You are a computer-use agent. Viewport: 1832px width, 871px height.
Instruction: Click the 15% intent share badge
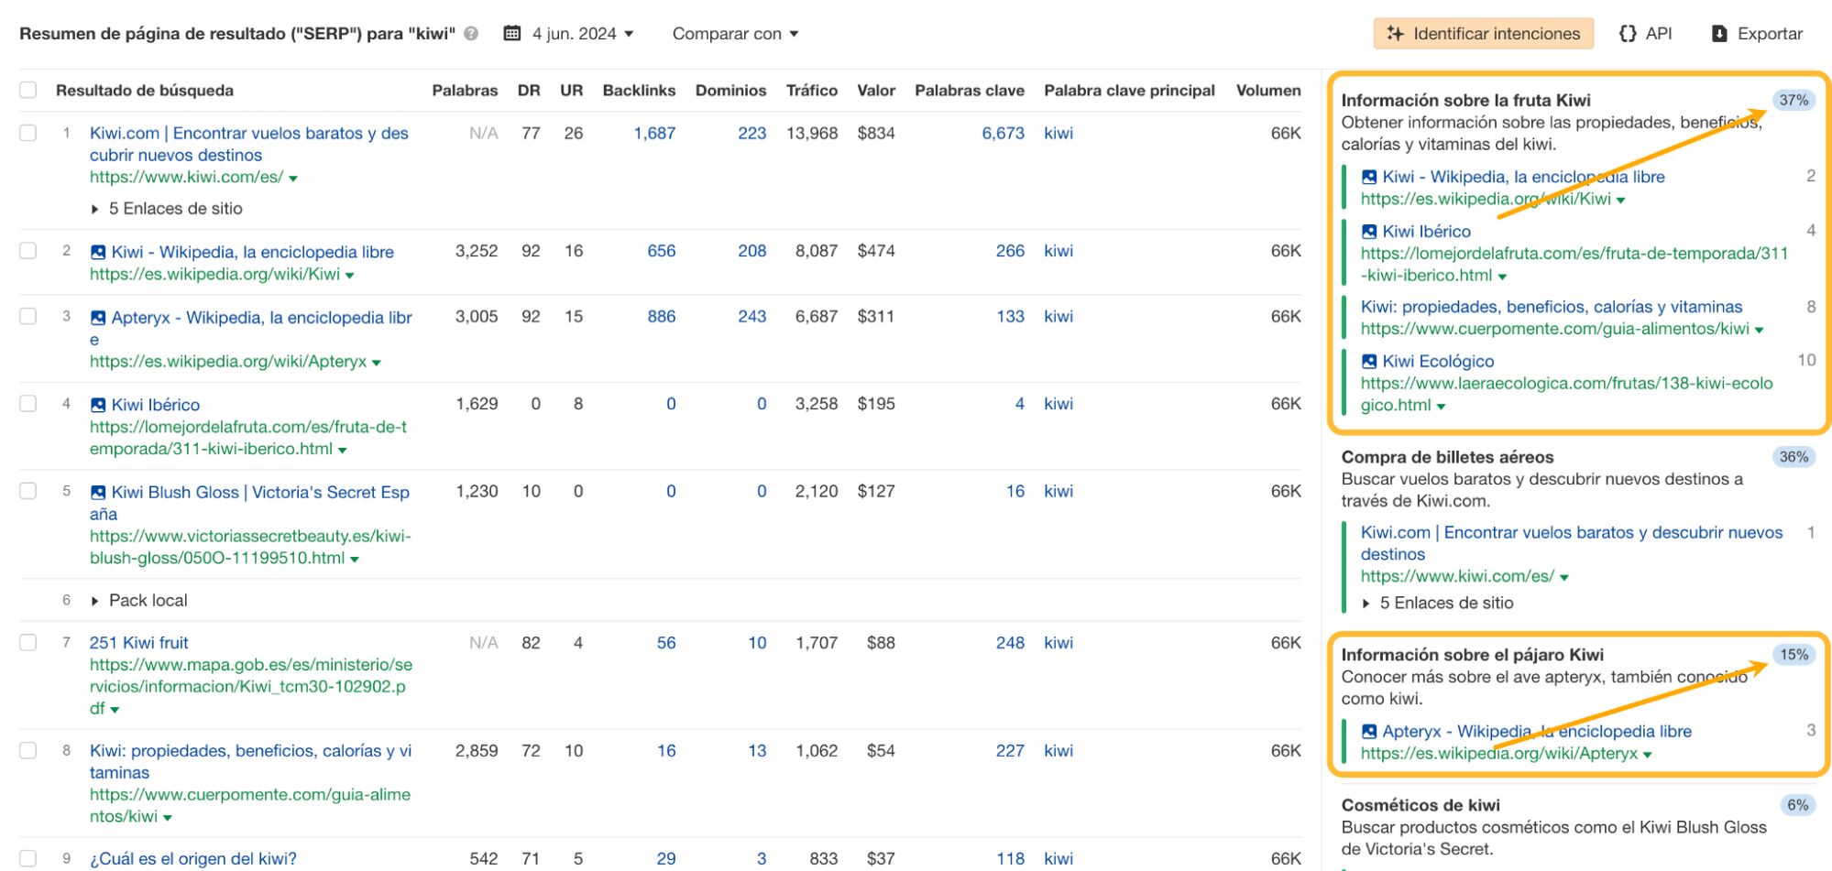click(x=1794, y=655)
